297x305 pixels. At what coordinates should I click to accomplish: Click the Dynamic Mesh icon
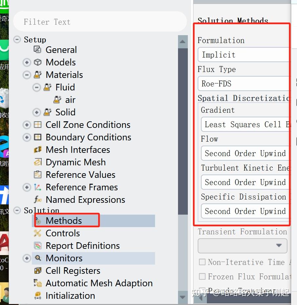pos(38,162)
